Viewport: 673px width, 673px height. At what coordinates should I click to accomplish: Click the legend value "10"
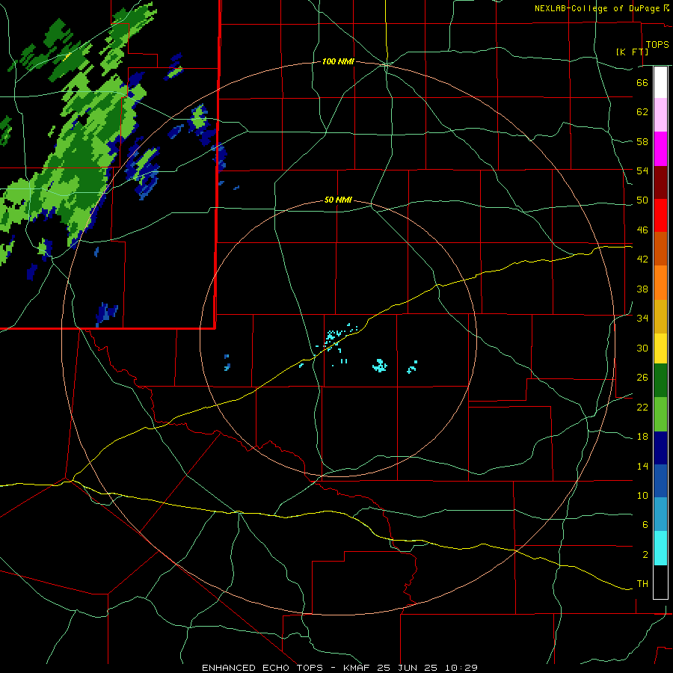[x=642, y=496]
